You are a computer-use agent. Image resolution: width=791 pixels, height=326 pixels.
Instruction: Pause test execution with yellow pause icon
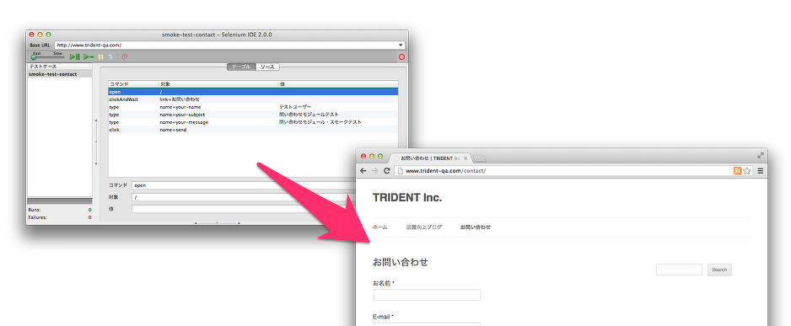pyautogui.click(x=101, y=57)
